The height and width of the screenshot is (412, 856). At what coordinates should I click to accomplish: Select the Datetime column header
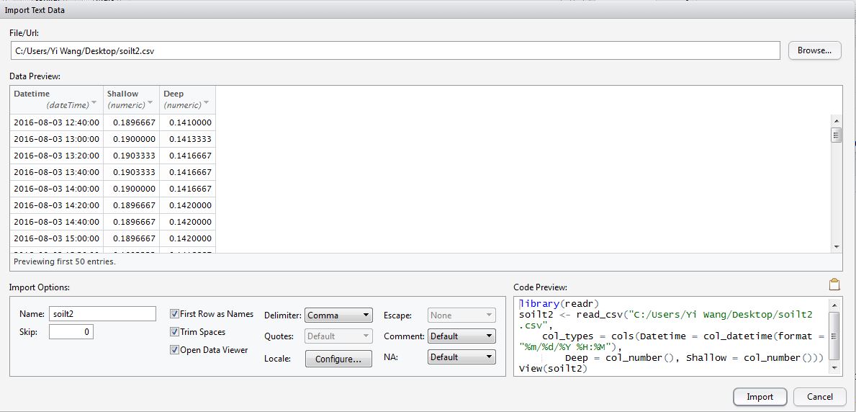tap(57, 99)
